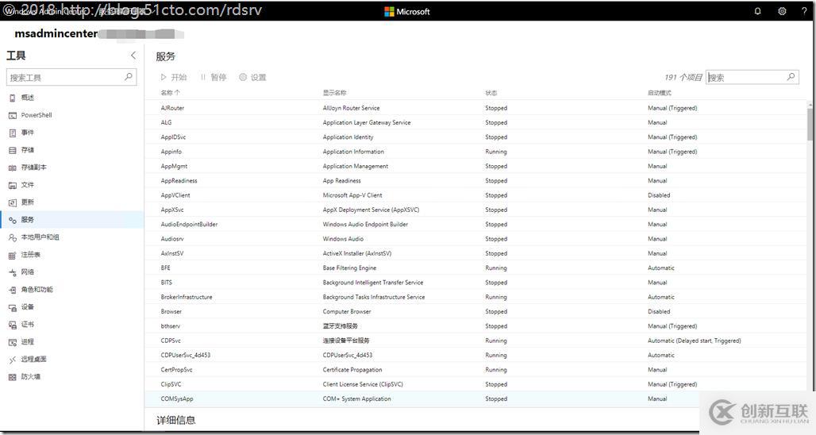Click the Base Filtering Engine display name
The width and height of the screenshot is (816, 435).
[349, 268]
